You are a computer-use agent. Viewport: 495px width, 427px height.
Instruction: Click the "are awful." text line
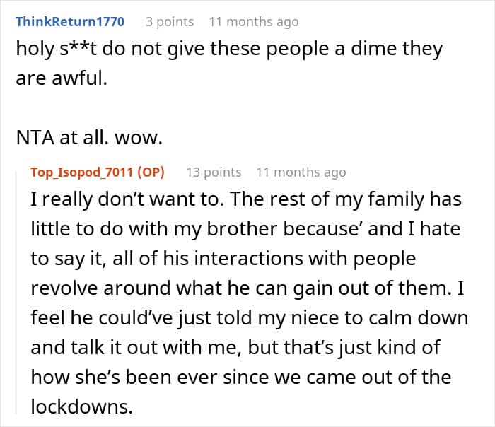coord(62,78)
